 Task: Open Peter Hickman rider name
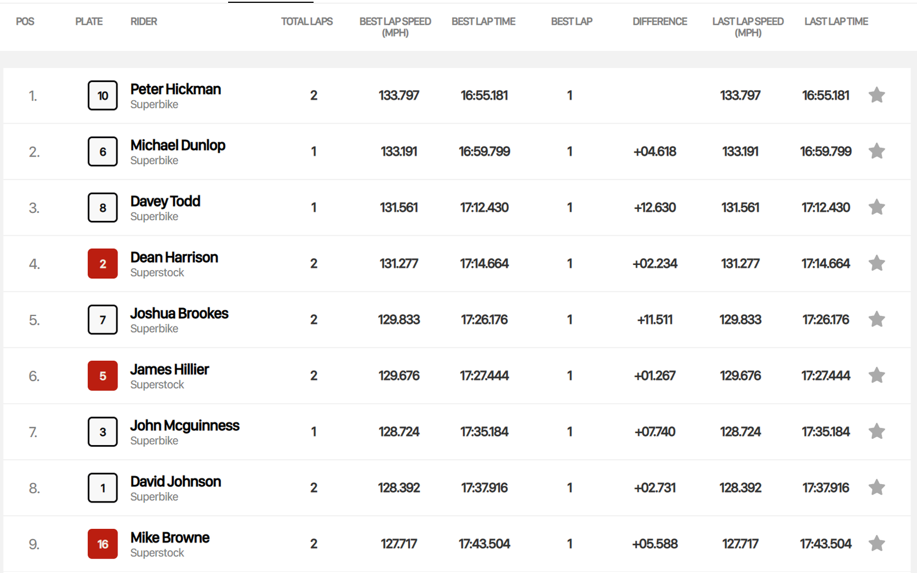(175, 89)
